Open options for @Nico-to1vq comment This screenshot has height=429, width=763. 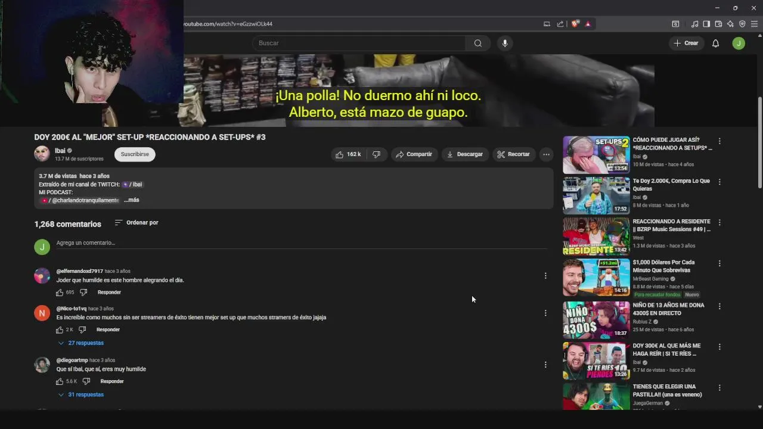click(545, 313)
